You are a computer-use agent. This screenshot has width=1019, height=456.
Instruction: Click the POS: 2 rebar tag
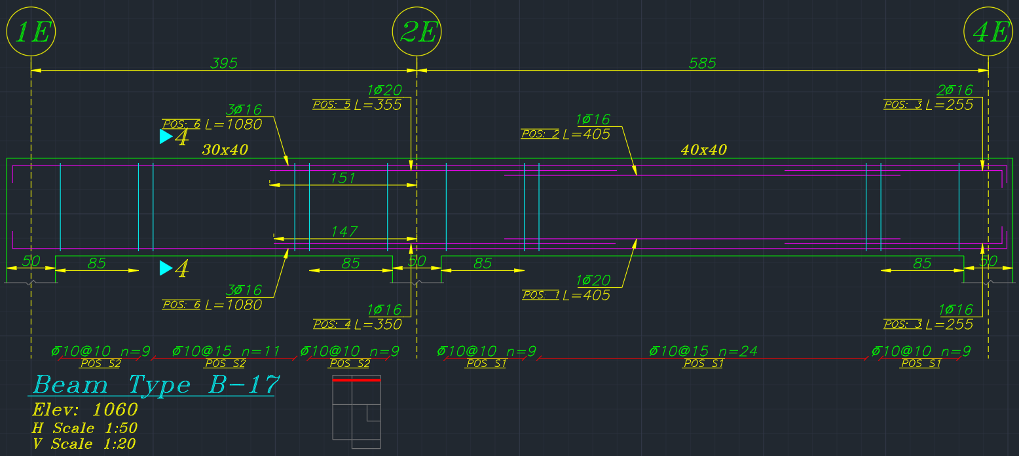540,134
